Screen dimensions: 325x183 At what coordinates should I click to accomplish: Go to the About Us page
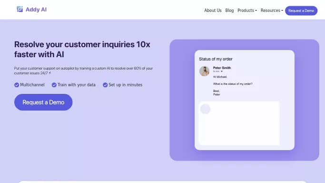click(213, 10)
